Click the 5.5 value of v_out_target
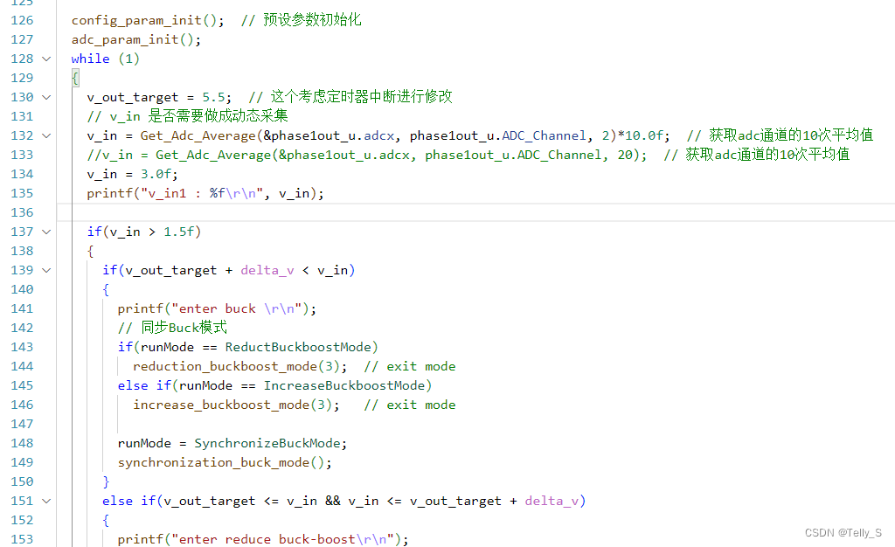This screenshot has height=547, width=895. [213, 98]
